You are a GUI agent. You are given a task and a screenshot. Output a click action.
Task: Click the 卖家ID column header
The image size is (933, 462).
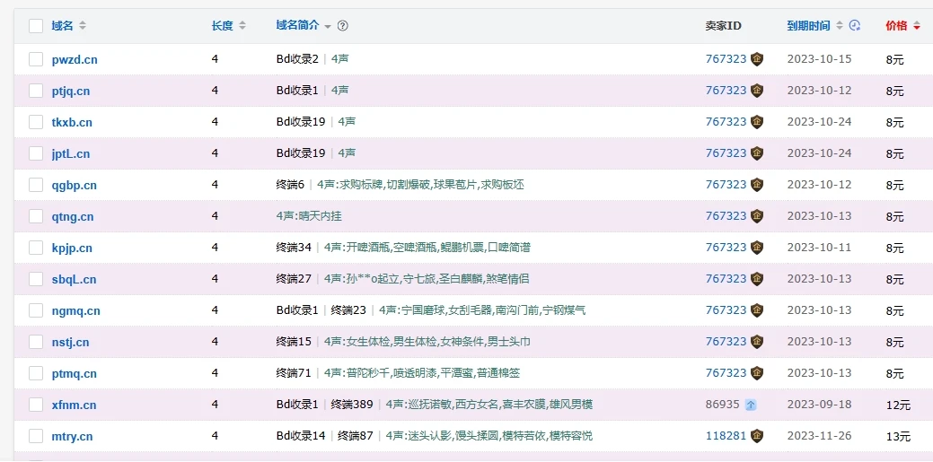(x=723, y=26)
